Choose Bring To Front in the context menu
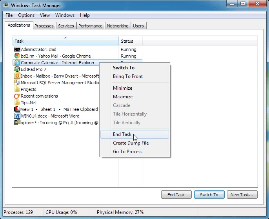The image size is (269, 219). [134, 76]
